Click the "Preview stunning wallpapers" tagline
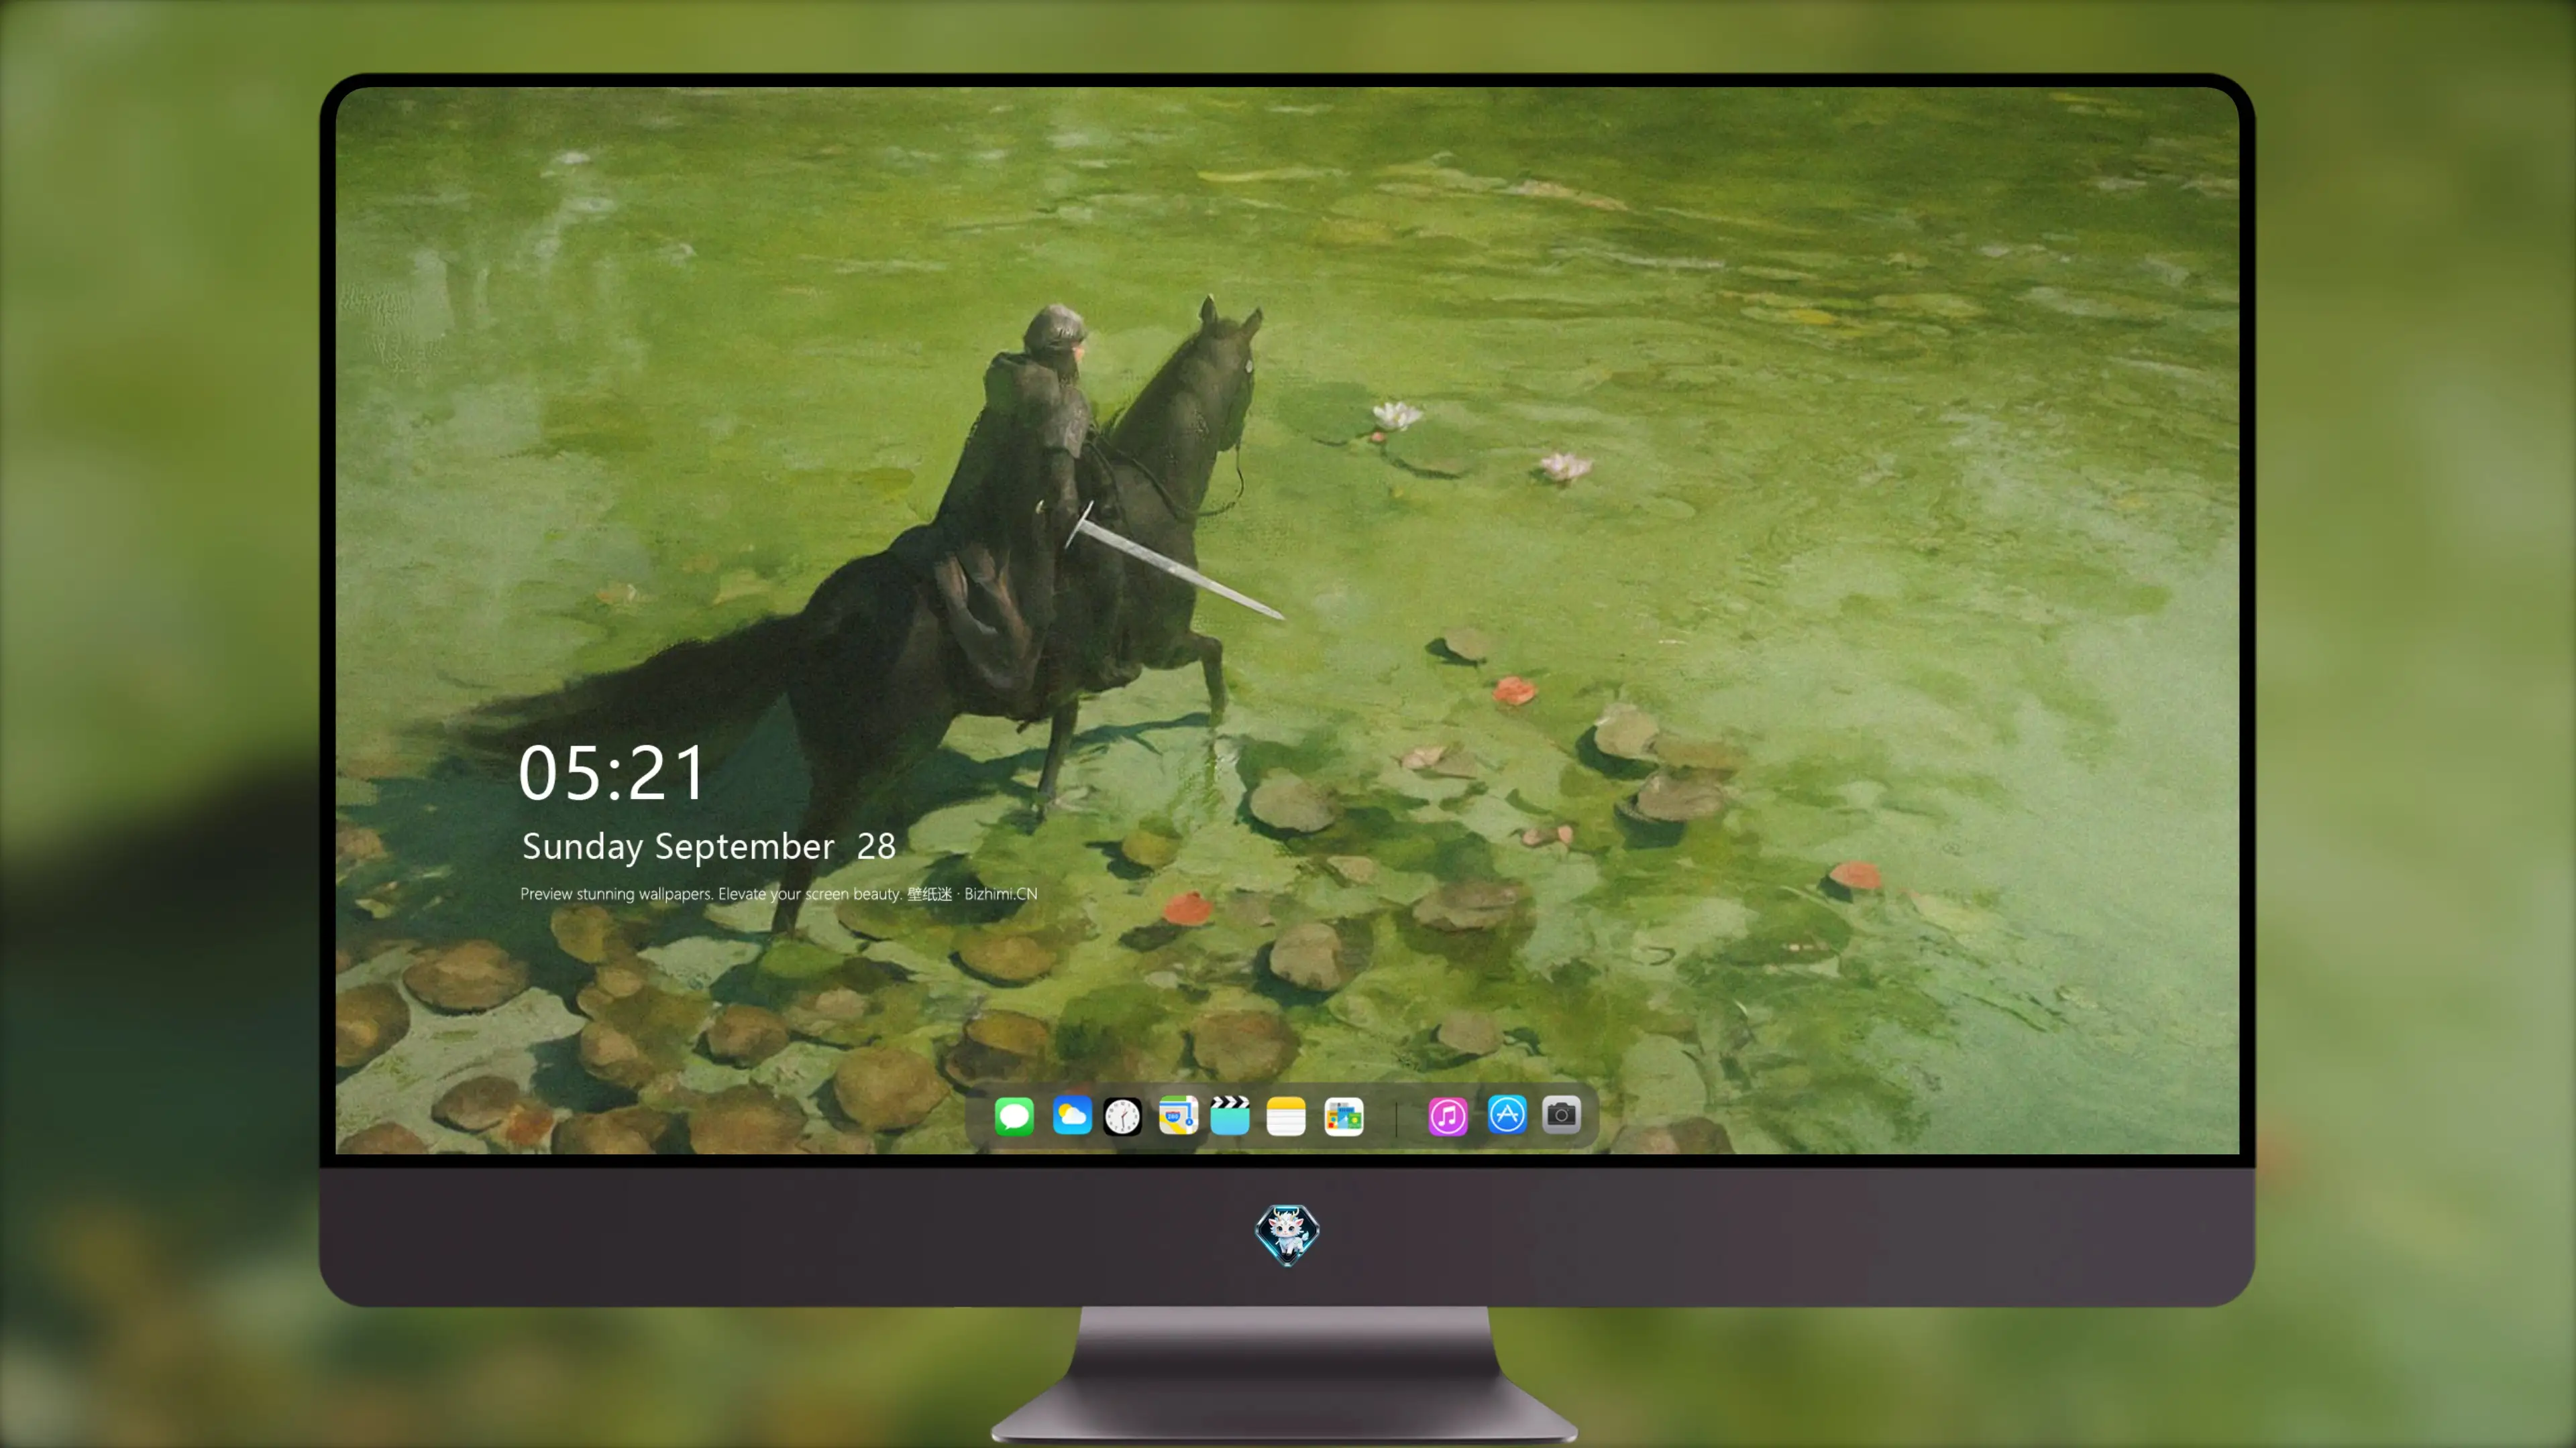Image resolution: width=2576 pixels, height=1448 pixels. (x=779, y=894)
